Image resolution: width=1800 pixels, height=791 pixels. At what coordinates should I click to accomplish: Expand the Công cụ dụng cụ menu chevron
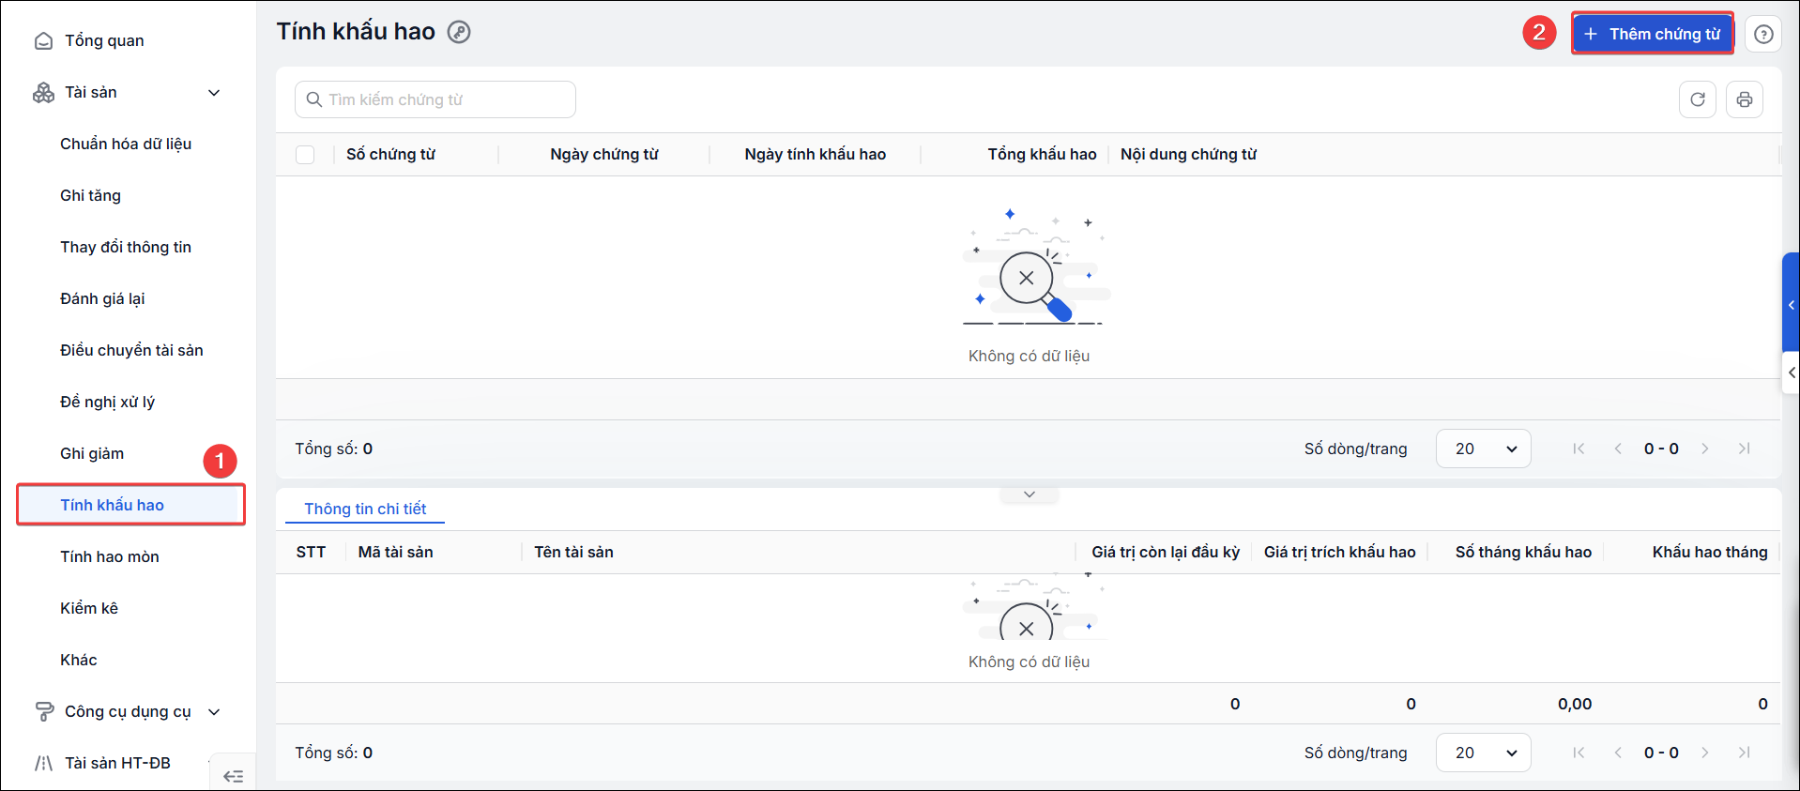pos(214,711)
